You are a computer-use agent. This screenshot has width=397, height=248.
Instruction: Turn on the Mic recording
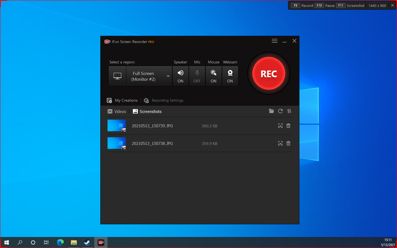point(197,76)
